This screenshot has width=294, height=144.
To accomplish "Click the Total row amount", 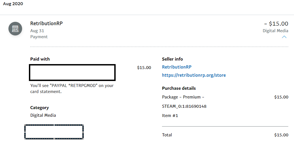I will (281, 135).
